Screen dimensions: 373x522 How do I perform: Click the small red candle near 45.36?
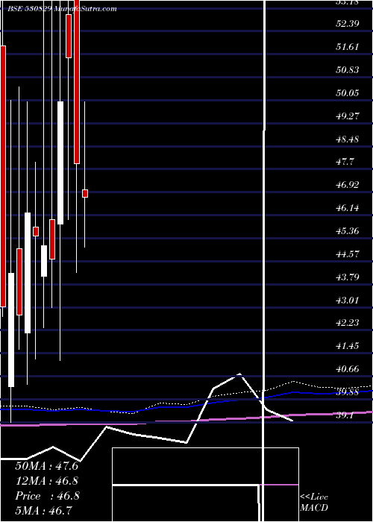tap(36, 231)
